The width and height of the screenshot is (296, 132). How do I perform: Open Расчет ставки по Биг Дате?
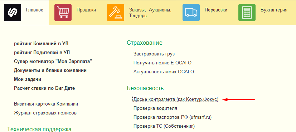[x=44, y=88]
